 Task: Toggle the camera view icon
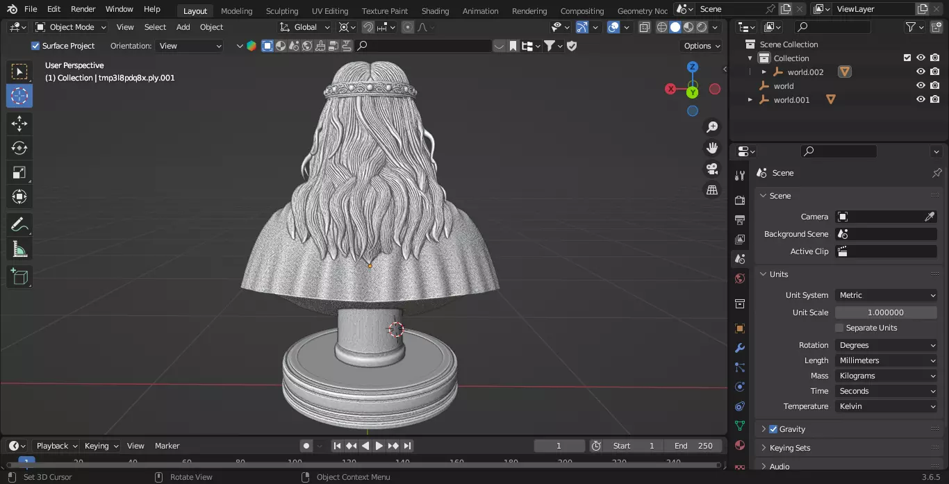712,169
